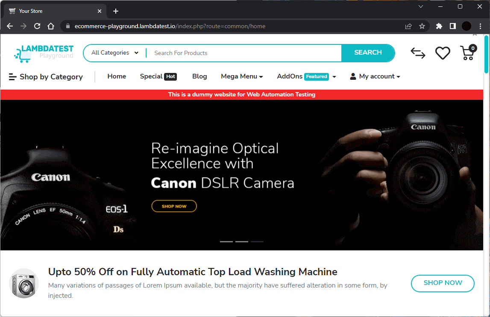This screenshot has height=317, width=490.
Task: Click the LambdaTest Playground logo
Action: (44, 53)
